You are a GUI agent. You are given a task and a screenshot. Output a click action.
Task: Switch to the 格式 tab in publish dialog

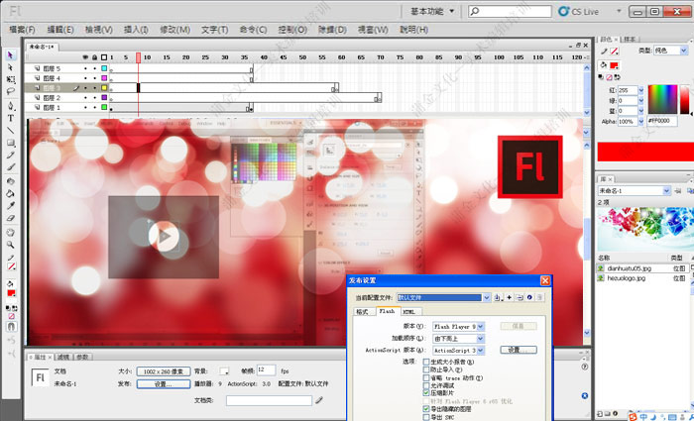tap(363, 311)
